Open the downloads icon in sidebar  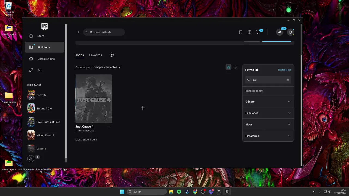coord(31,158)
